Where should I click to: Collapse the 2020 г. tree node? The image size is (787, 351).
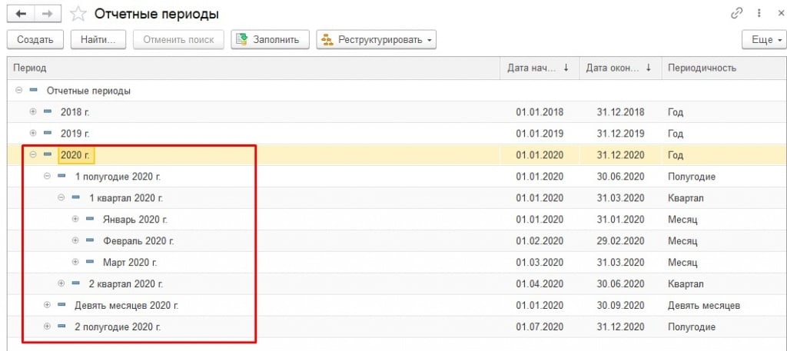pos(33,155)
